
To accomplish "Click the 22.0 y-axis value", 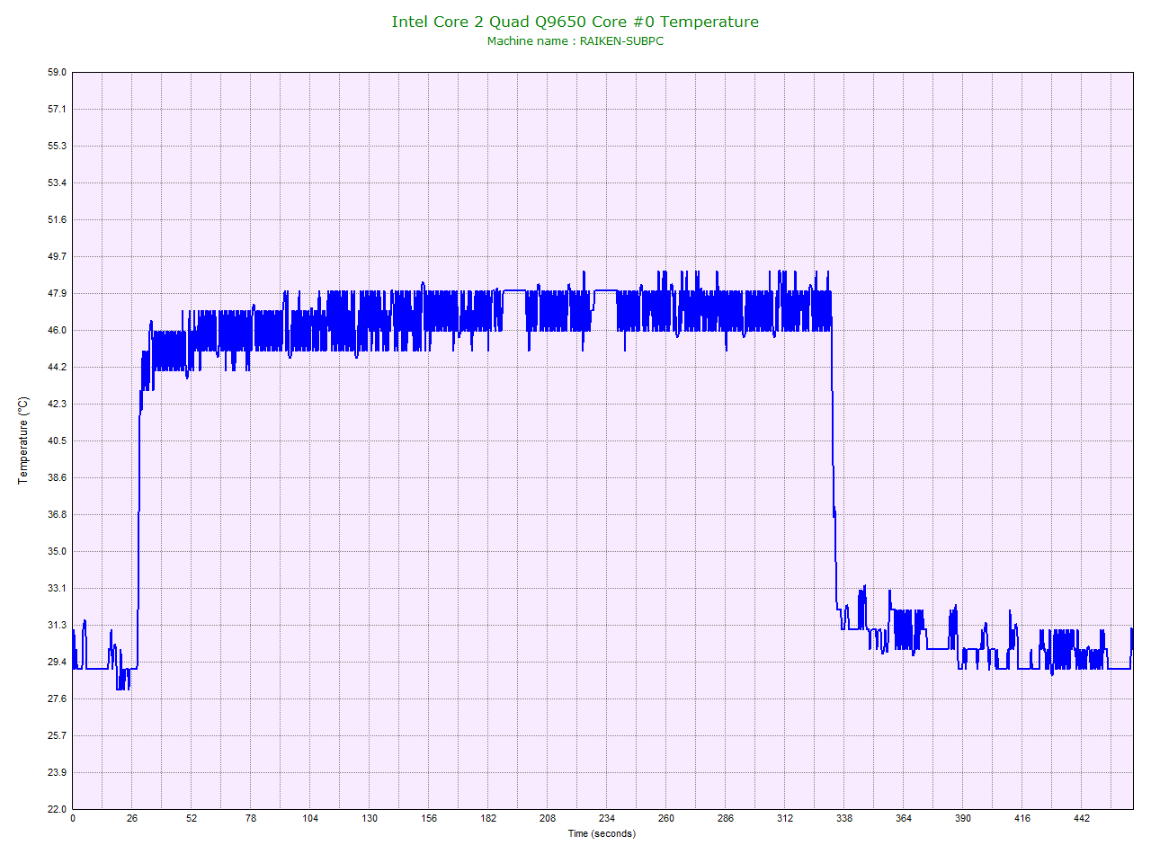I will coord(57,809).
